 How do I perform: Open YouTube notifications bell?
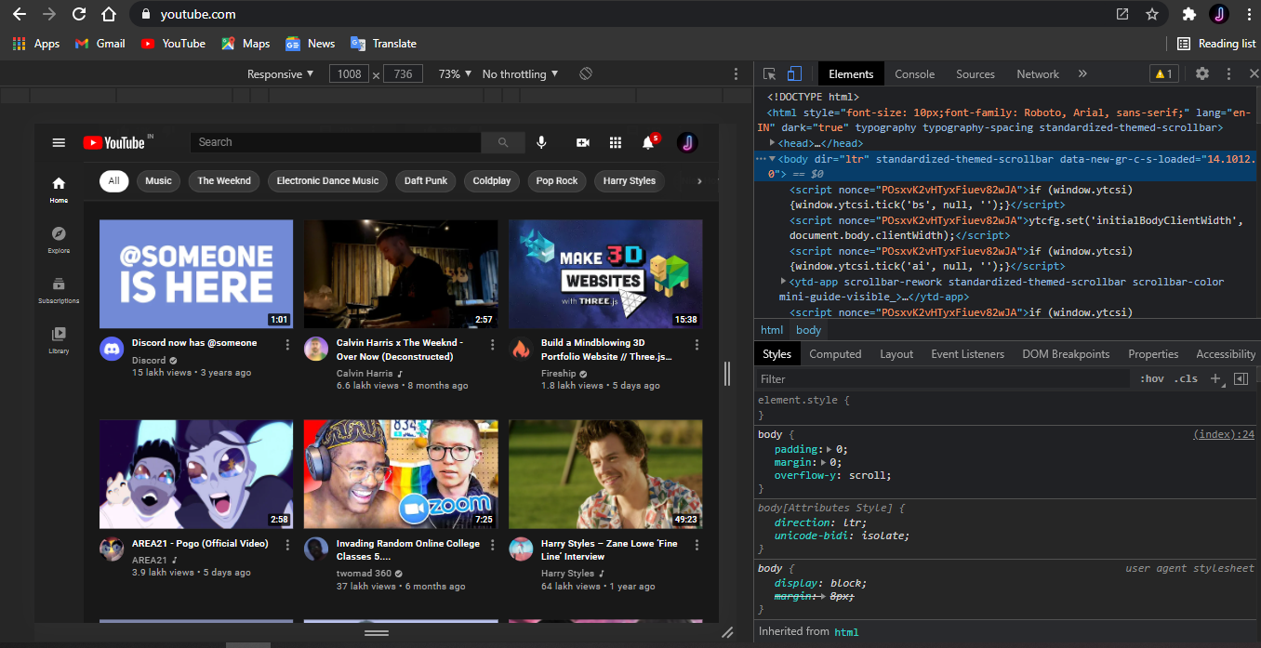(648, 142)
